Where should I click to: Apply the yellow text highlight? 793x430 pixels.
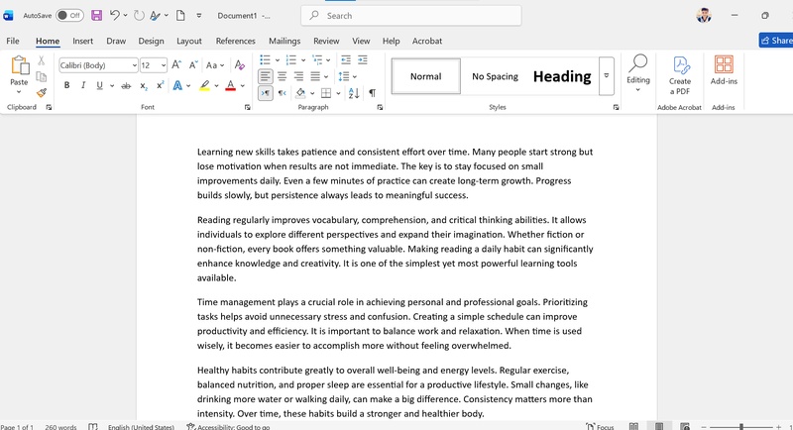coord(204,86)
